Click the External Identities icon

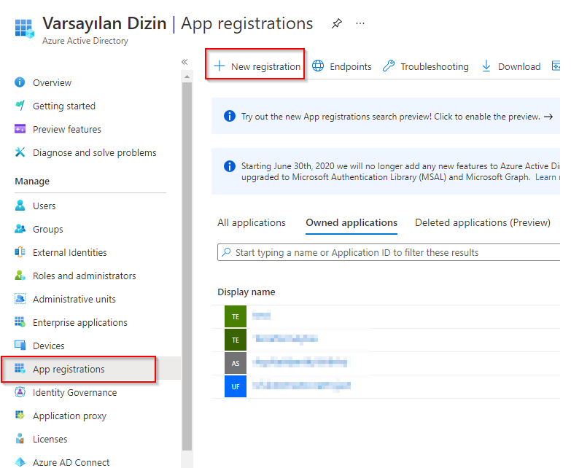click(x=20, y=251)
